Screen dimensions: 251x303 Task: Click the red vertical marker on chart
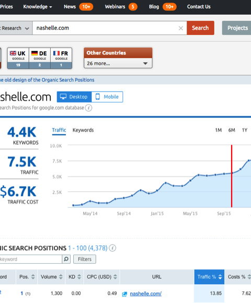[232, 176]
